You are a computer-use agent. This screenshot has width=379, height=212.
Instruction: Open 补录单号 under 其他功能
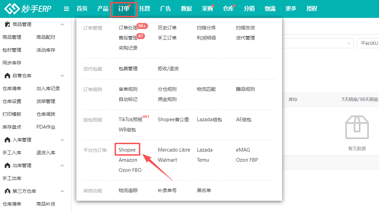pyautogui.click(x=167, y=190)
